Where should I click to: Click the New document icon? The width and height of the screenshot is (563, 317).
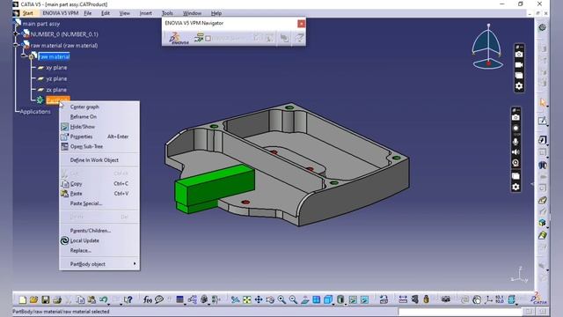23,299
